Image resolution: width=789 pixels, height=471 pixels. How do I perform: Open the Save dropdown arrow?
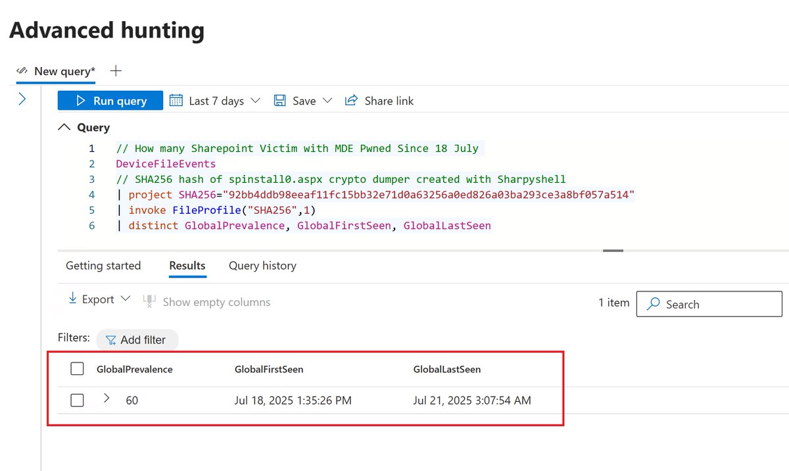327,101
